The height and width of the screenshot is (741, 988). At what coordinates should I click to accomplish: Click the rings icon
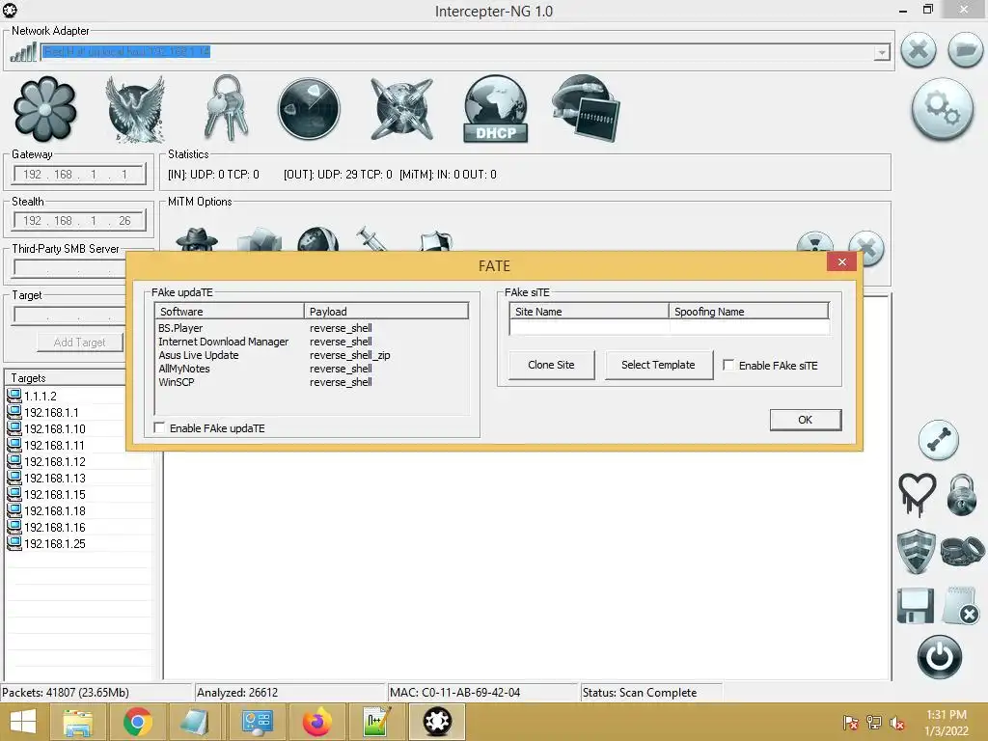click(962, 551)
